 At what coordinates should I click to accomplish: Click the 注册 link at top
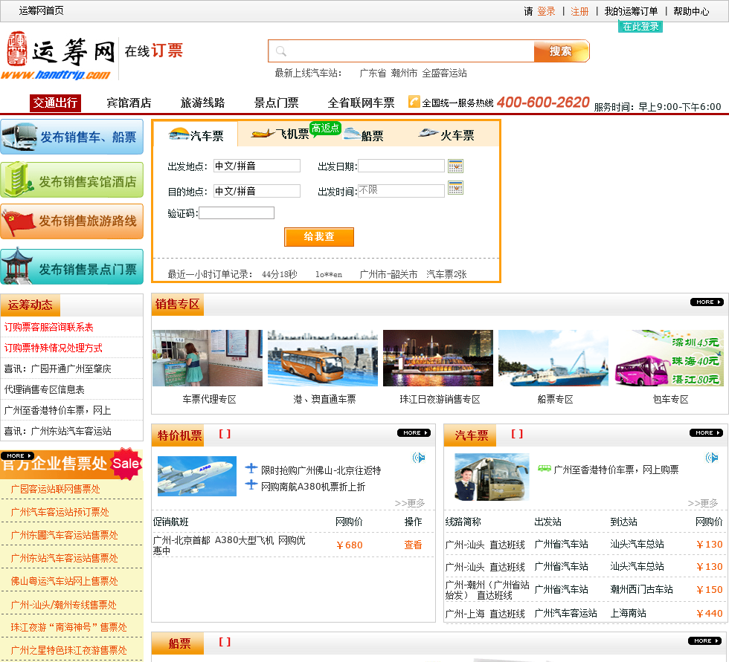pyautogui.click(x=579, y=11)
